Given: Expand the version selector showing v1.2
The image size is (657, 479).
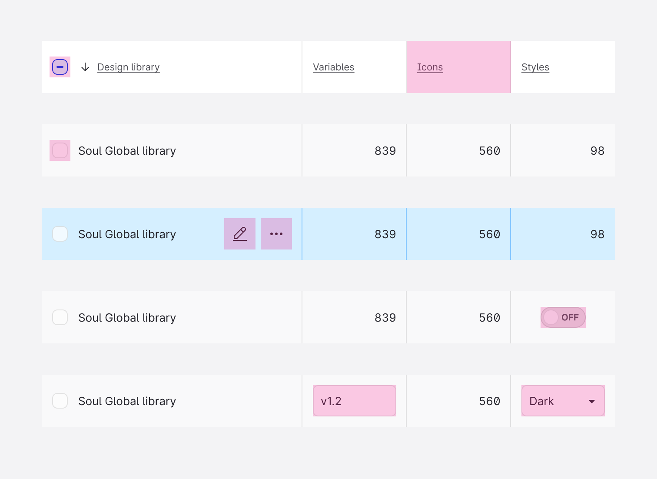Looking at the screenshot, I should [354, 401].
